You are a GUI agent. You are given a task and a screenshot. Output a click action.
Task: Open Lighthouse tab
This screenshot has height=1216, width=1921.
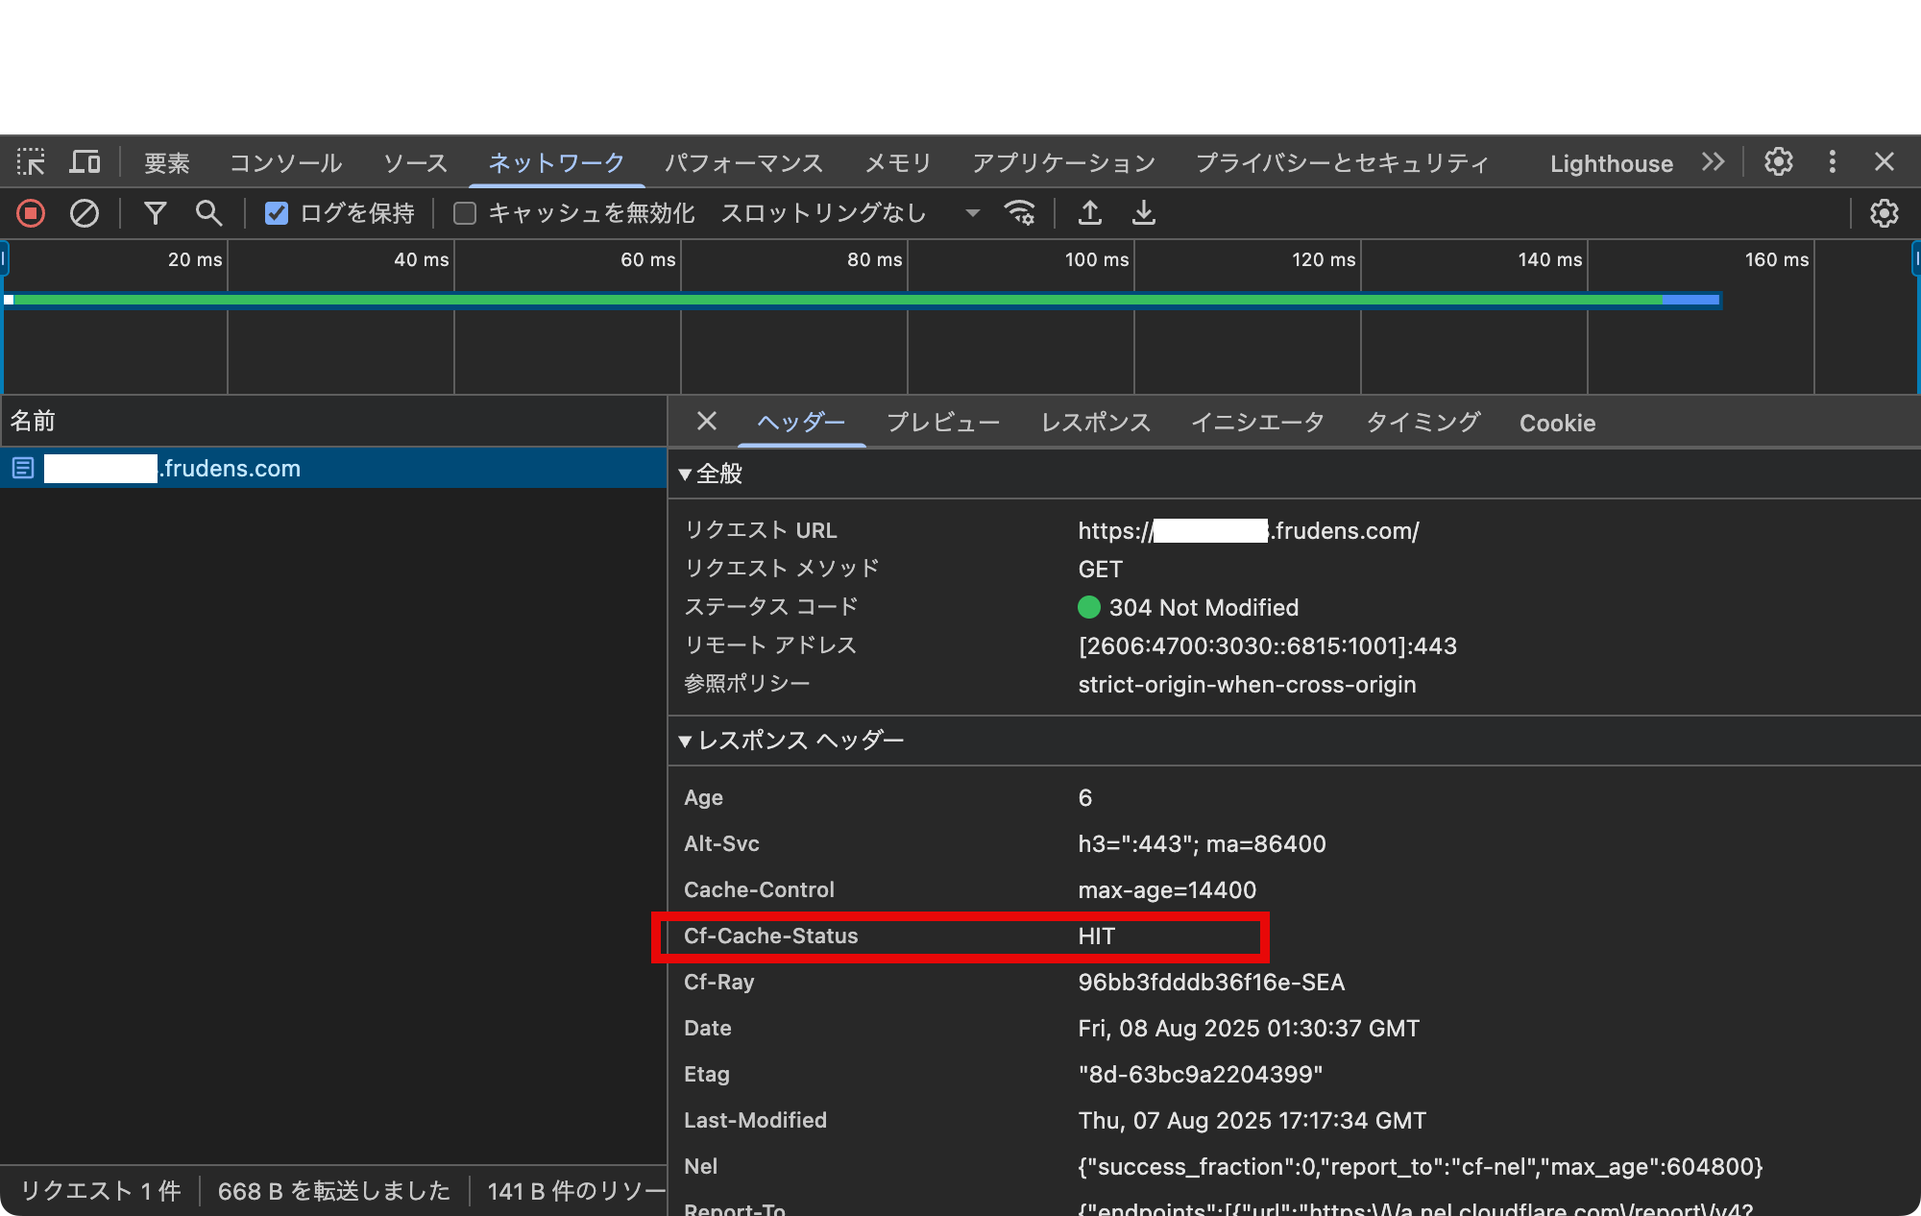coord(1612,163)
